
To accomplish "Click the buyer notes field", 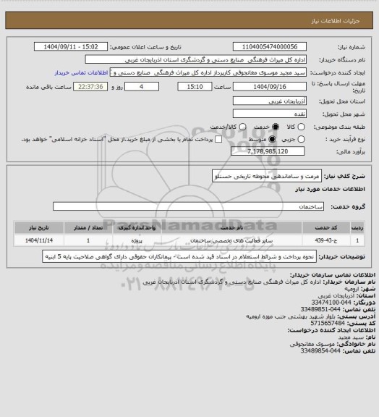I will click(x=179, y=256).
